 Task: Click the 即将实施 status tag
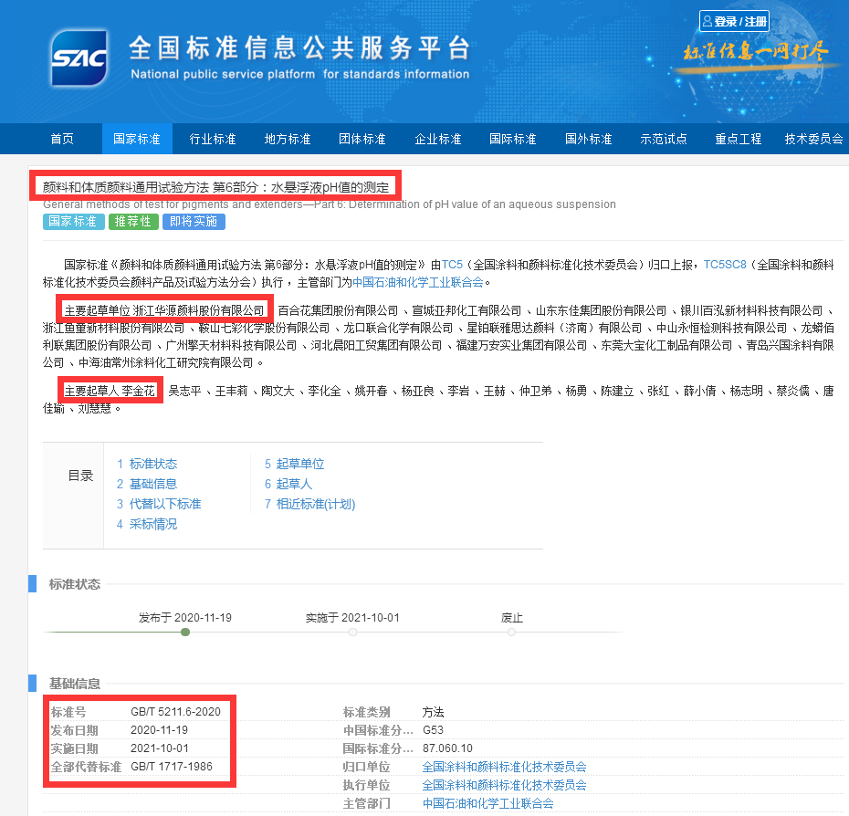[194, 222]
